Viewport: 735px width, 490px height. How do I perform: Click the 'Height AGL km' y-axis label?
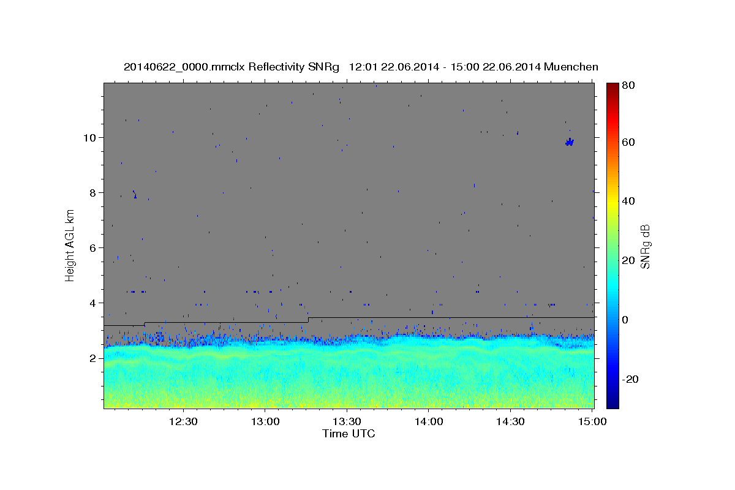pyautogui.click(x=70, y=245)
